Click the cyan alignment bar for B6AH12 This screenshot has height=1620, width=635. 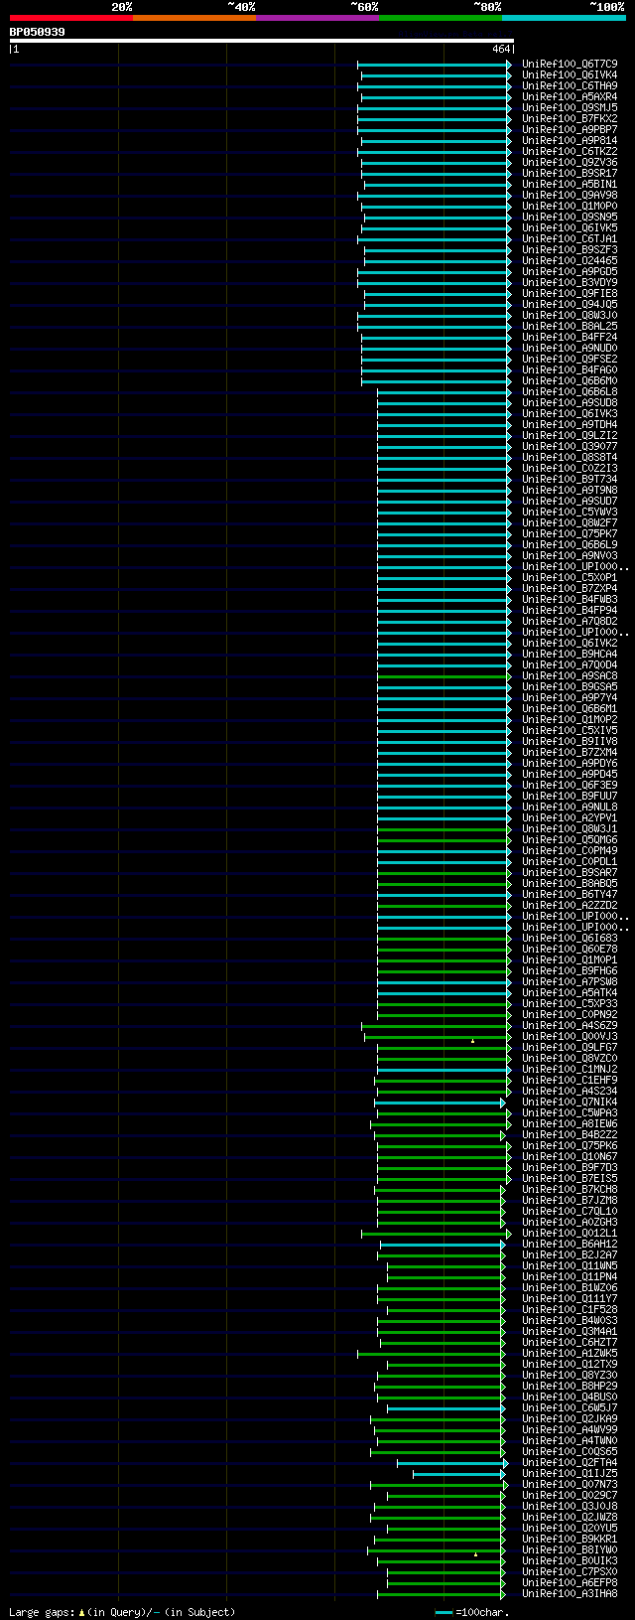click(443, 1244)
